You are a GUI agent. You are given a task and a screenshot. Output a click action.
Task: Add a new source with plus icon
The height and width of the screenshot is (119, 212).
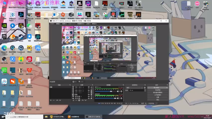point(73,100)
